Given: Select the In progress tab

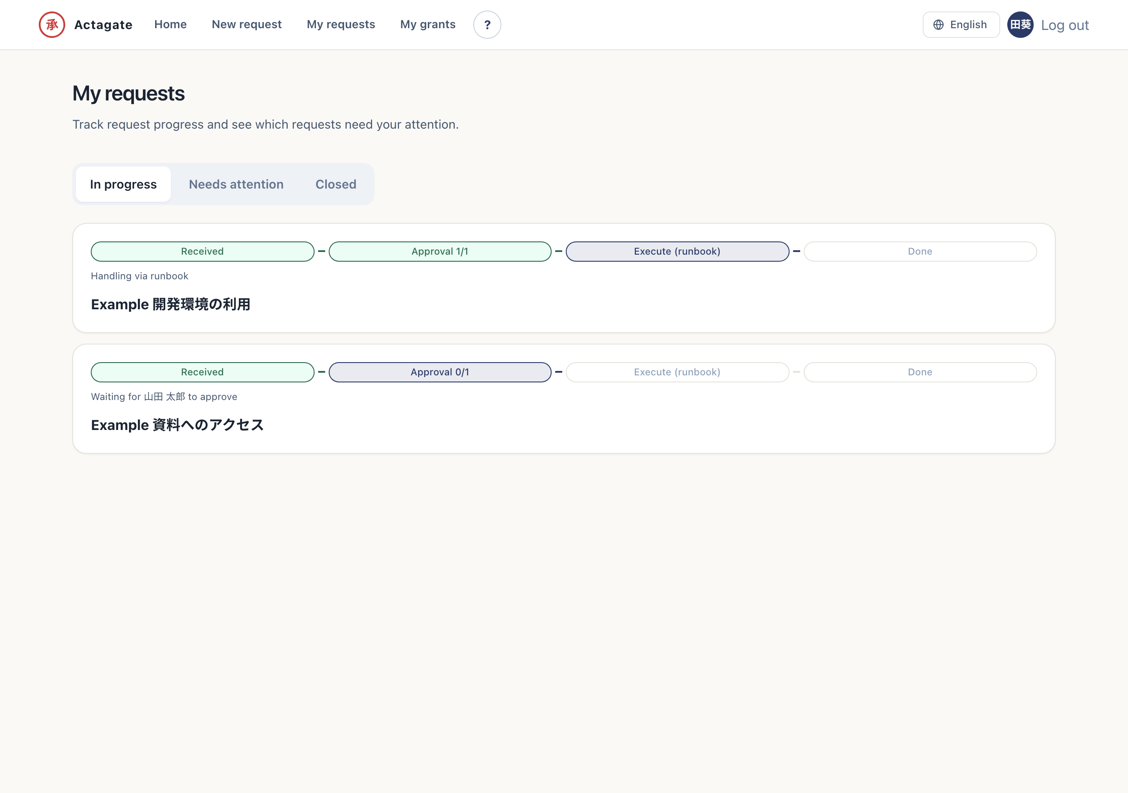Looking at the screenshot, I should tap(123, 184).
